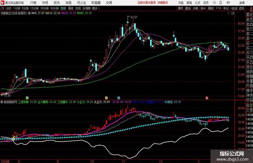Click the 自动 tab in right panel
Image resolution: width=253 pixels, height=163 pixels.
[250, 105]
